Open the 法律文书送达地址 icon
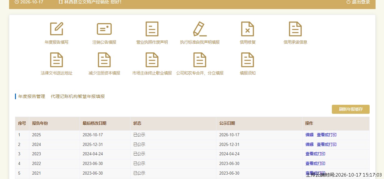The image size is (384, 179). [57, 60]
